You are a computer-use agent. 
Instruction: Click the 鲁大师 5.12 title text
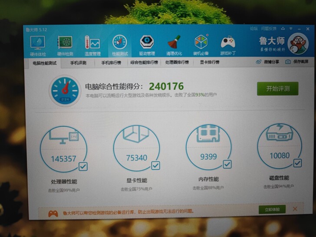[x=36, y=30]
